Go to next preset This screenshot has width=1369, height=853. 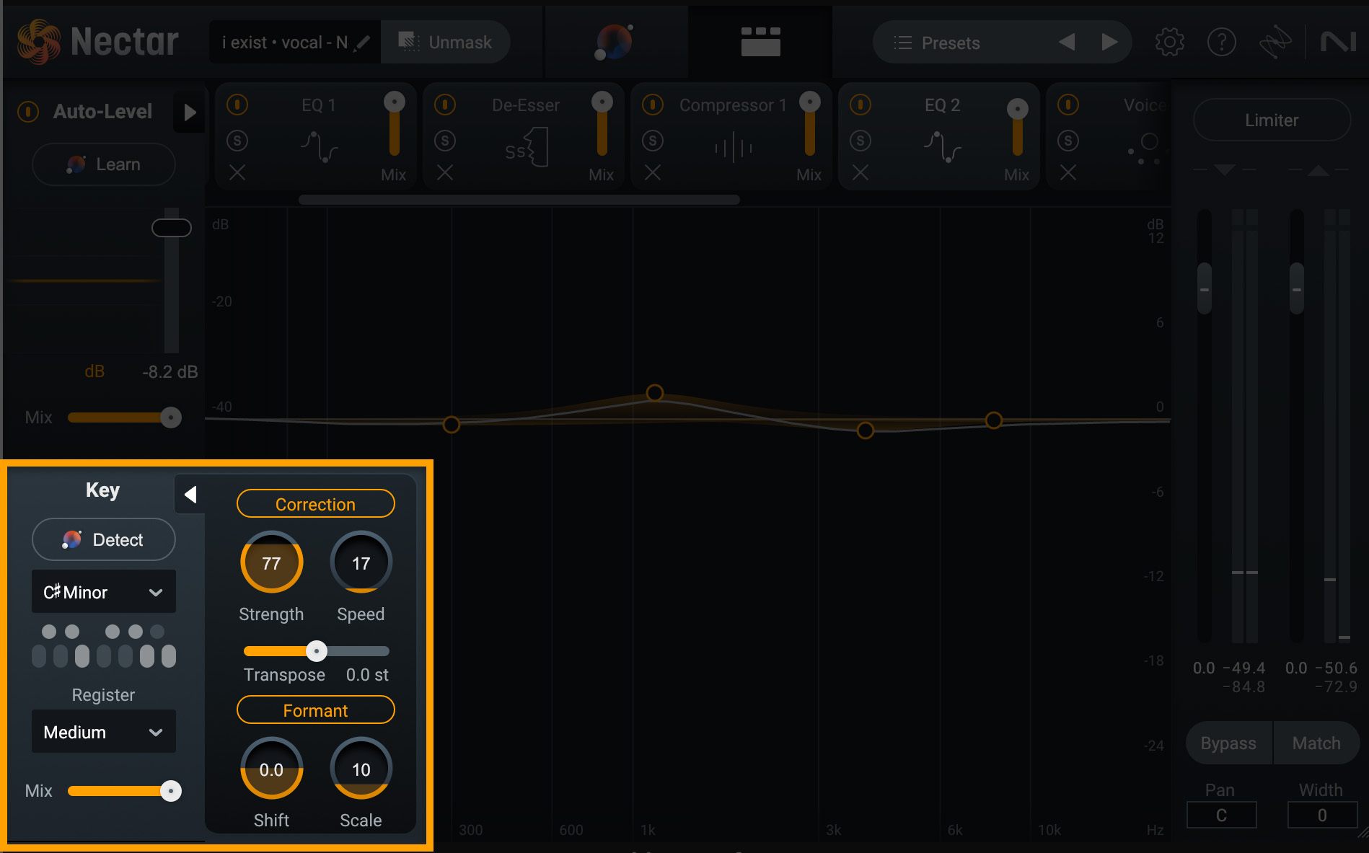[x=1109, y=43]
